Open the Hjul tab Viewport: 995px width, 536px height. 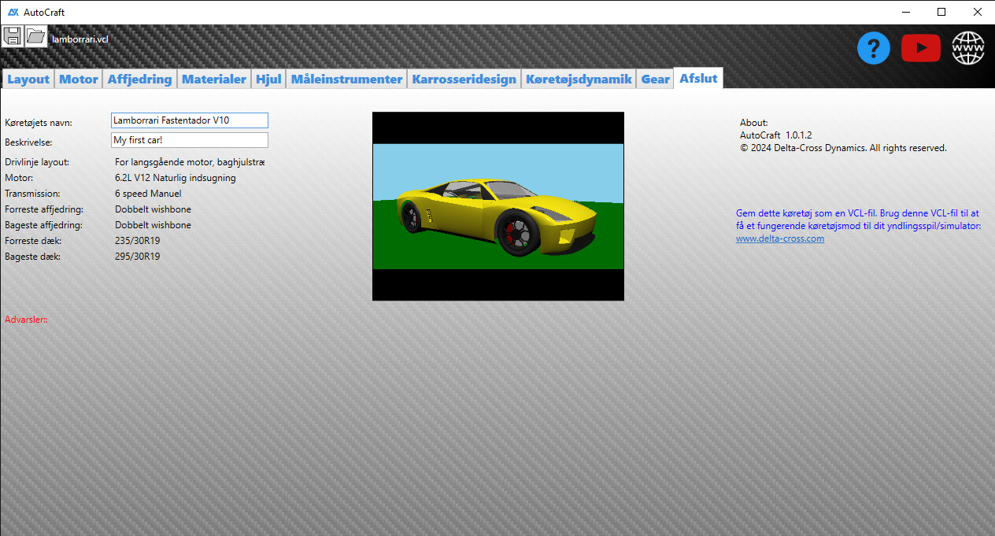[x=268, y=79]
